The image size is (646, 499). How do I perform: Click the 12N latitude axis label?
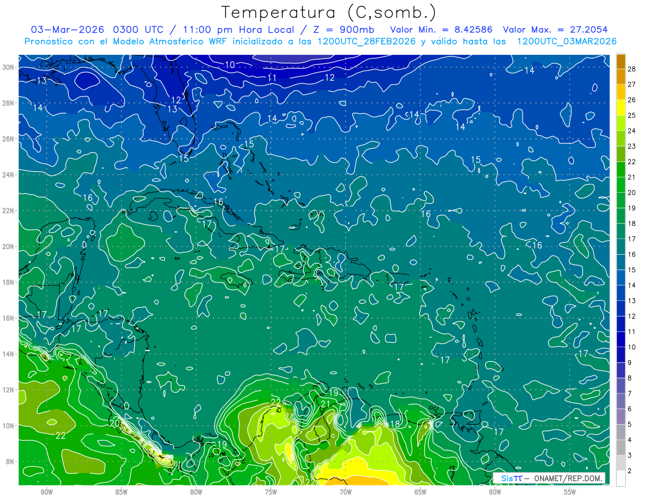[9, 390]
